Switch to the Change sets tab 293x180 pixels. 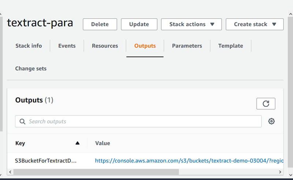[x=31, y=68]
